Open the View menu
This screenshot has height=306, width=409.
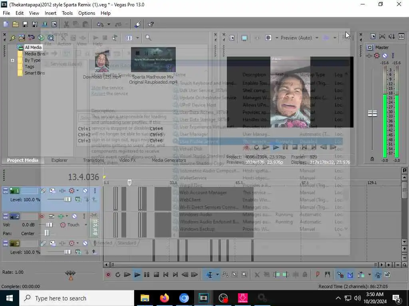(x=34, y=13)
